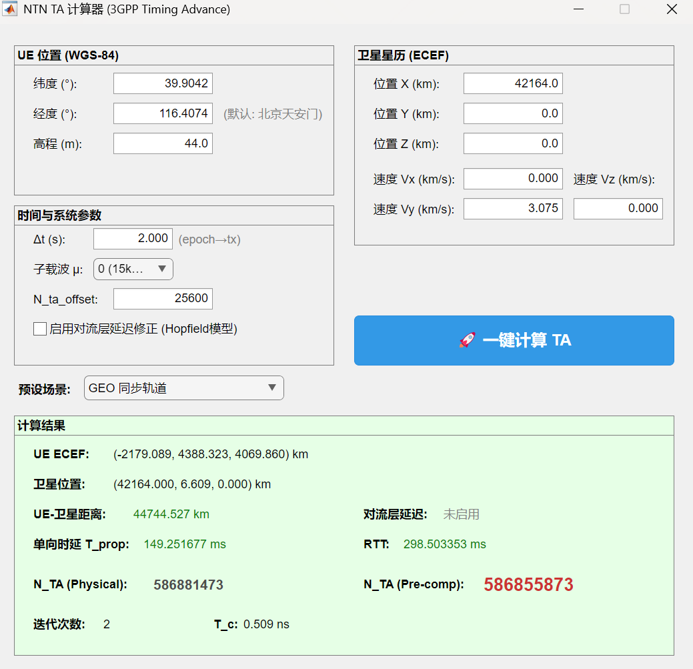Enable Hopfield tropospheric delay correction
The width and height of the screenshot is (693, 669).
pyautogui.click(x=39, y=329)
